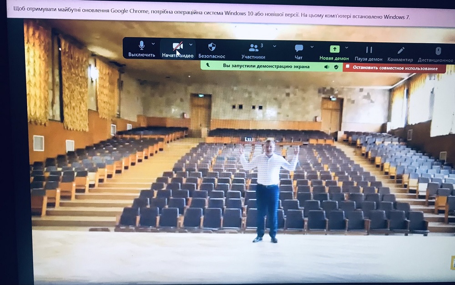Open share options arrow beside Новая демонстрация
This screenshot has width=455, height=285.
[347, 48]
